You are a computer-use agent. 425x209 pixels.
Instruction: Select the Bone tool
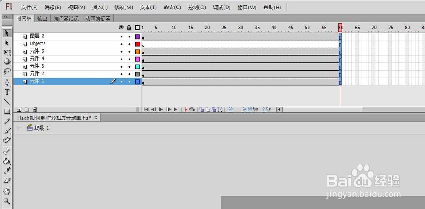point(7,151)
